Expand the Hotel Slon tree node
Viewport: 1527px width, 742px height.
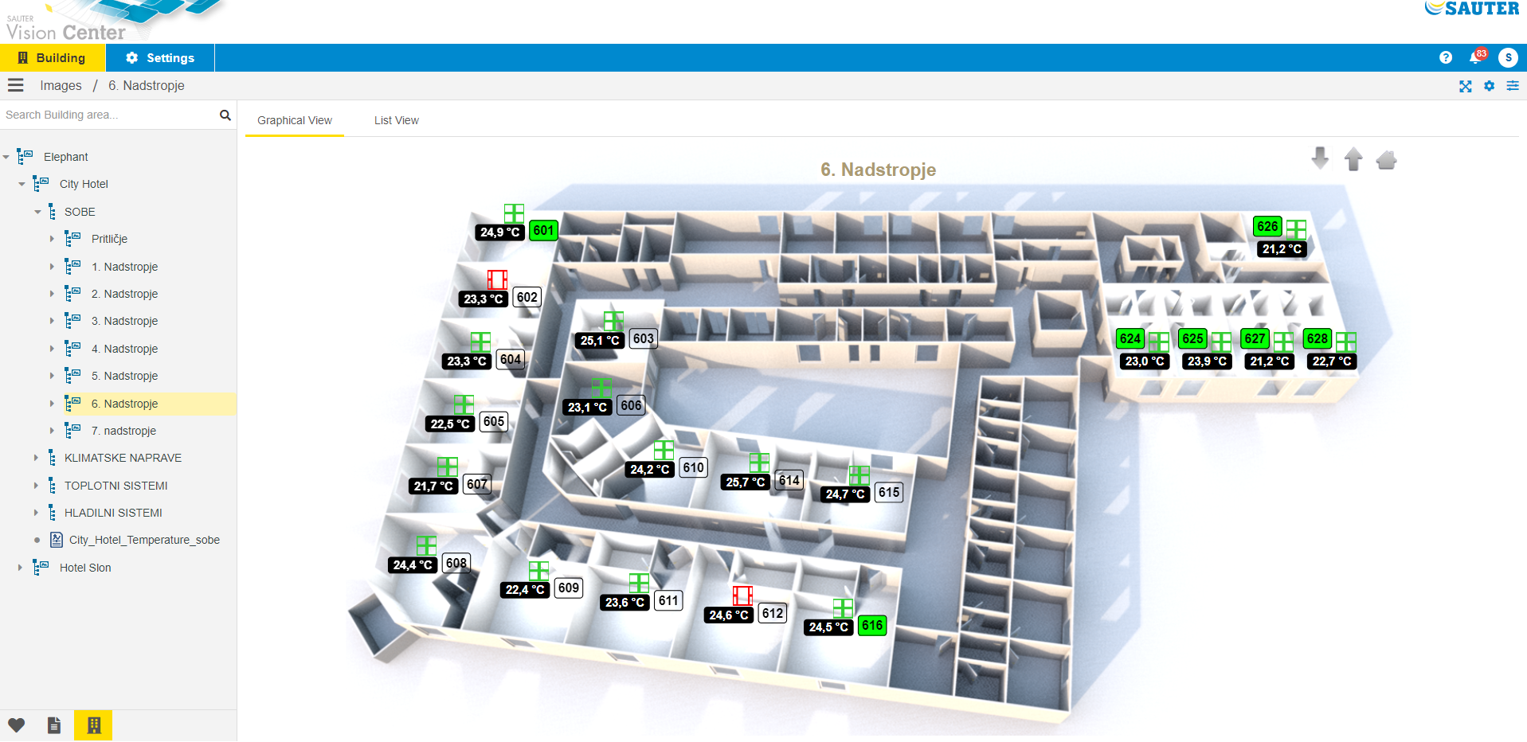point(20,568)
